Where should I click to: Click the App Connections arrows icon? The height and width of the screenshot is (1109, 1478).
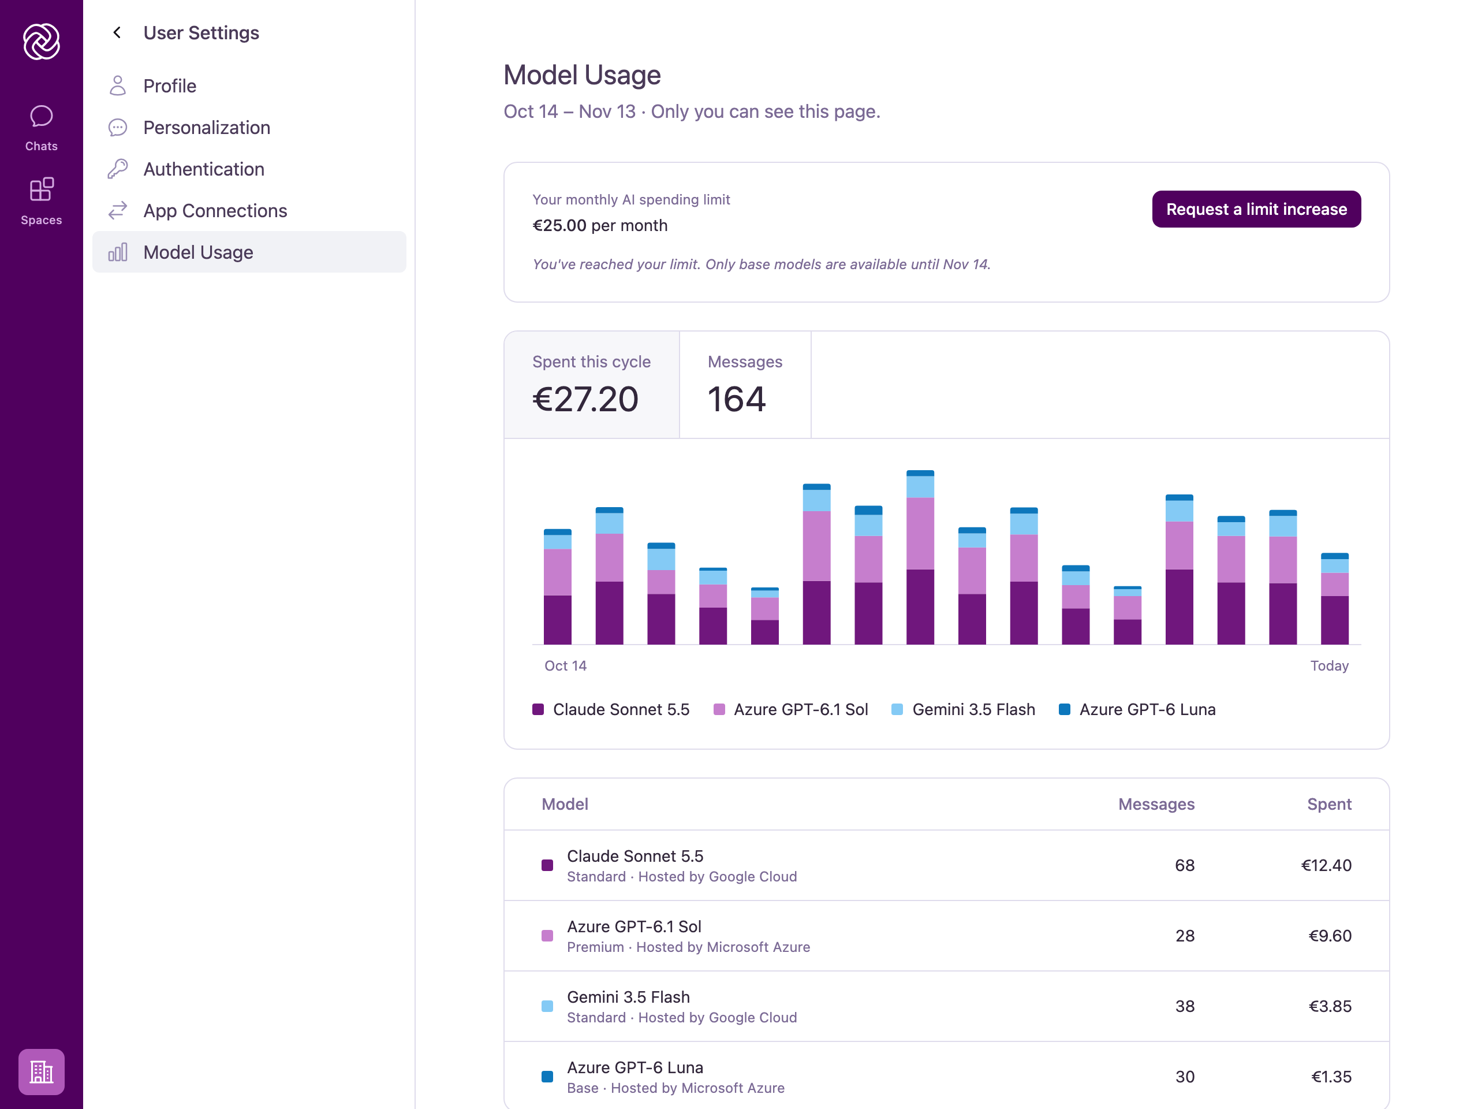[118, 211]
